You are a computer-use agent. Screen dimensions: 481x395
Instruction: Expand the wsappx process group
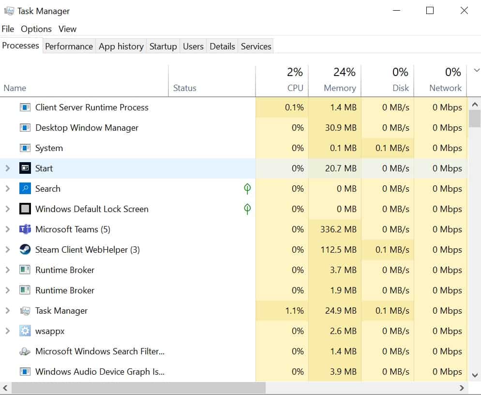pyautogui.click(x=7, y=331)
